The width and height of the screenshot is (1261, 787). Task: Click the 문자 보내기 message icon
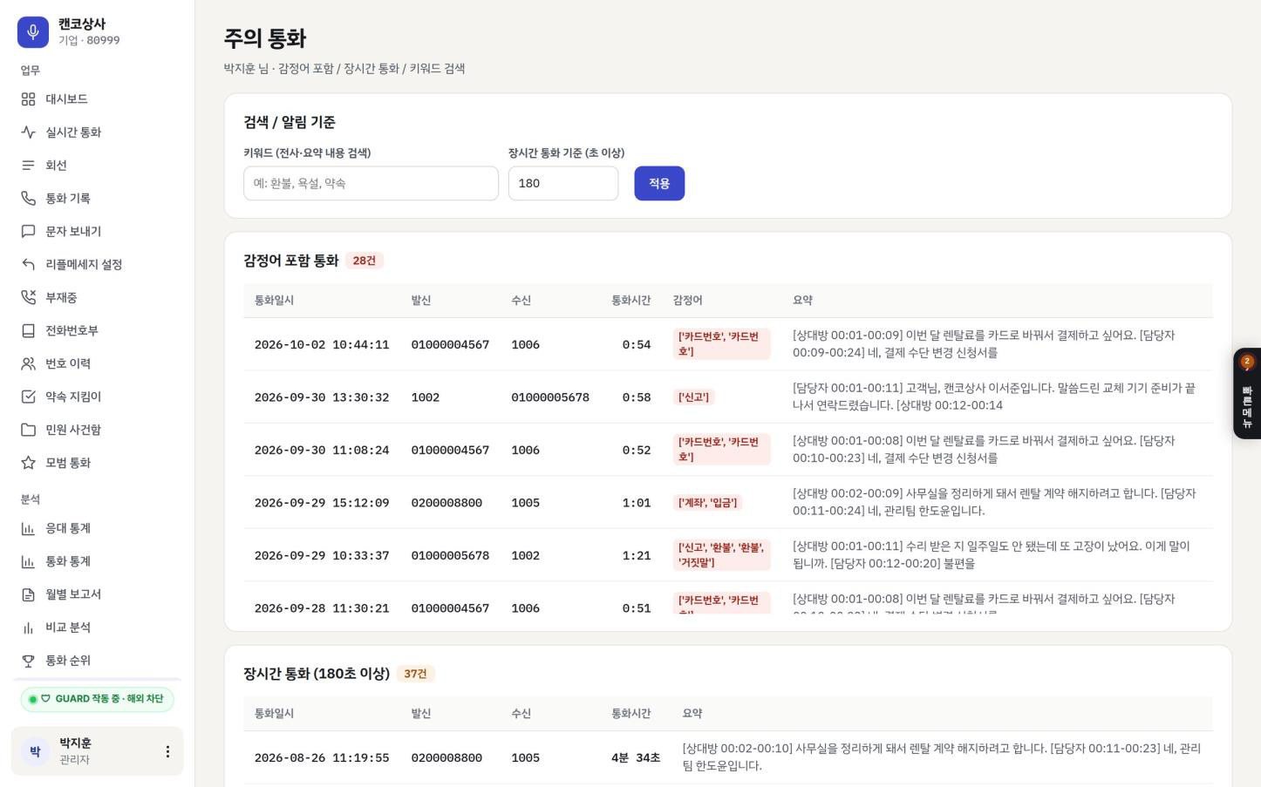(x=29, y=232)
